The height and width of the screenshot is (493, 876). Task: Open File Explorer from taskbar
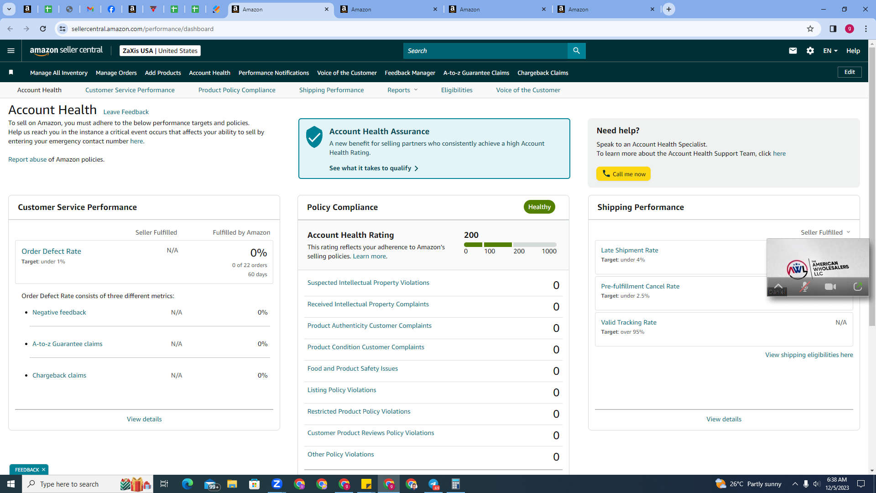click(x=232, y=484)
